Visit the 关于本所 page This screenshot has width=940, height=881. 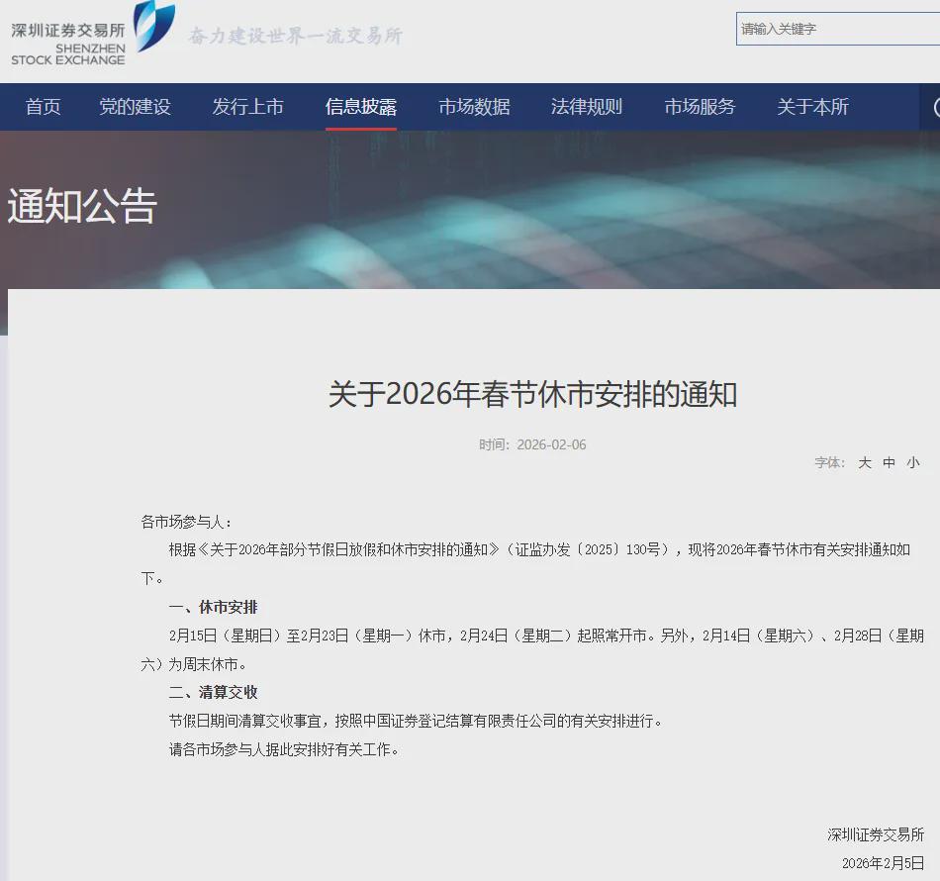[x=812, y=107]
